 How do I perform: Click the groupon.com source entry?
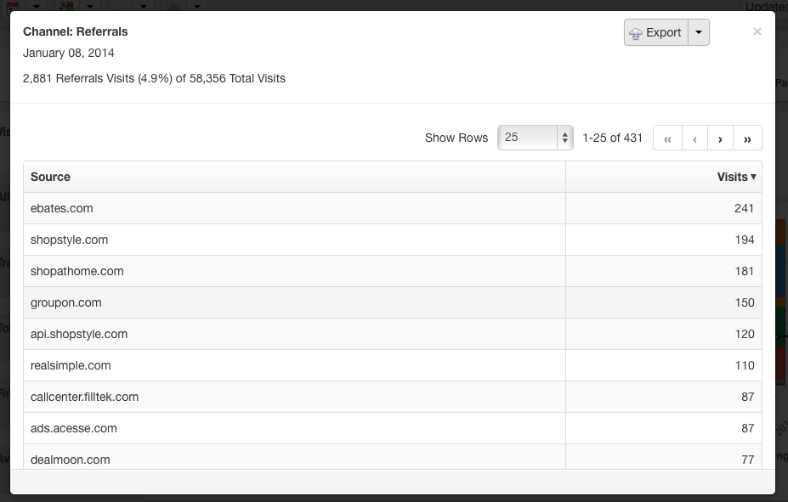[65, 302]
